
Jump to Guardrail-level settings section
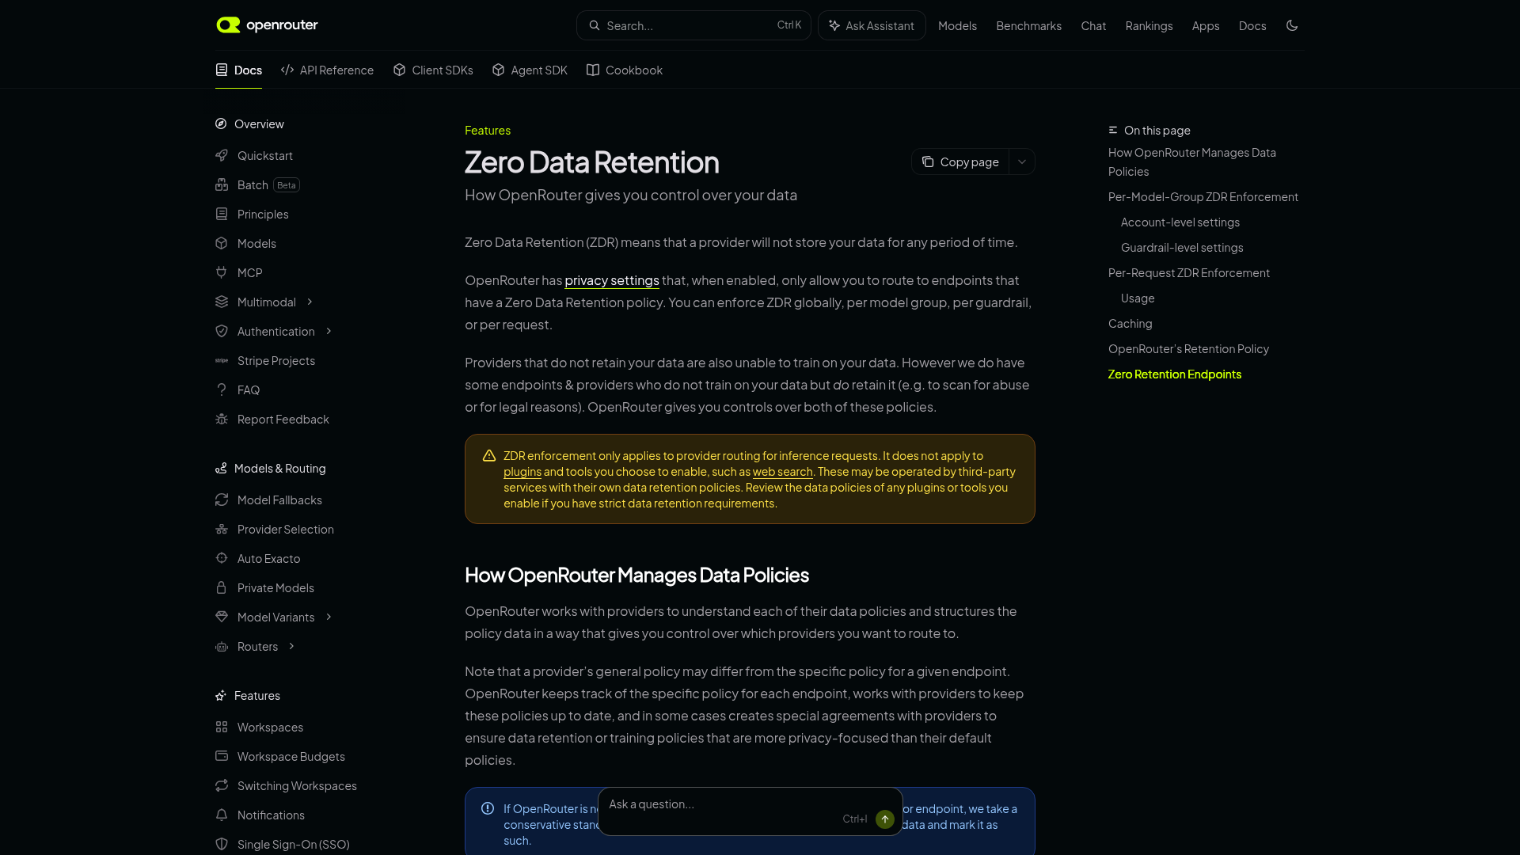(x=1182, y=247)
